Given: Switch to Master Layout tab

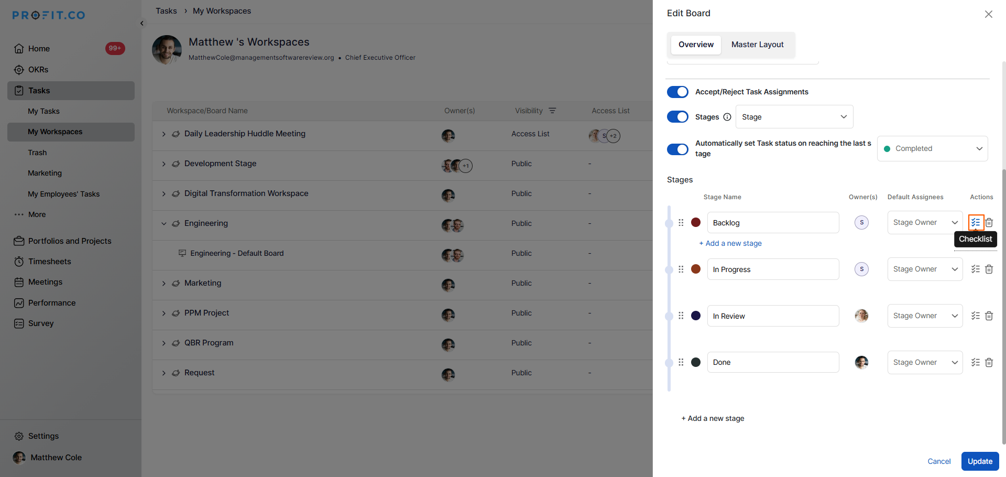Looking at the screenshot, I should click(757, 45).
